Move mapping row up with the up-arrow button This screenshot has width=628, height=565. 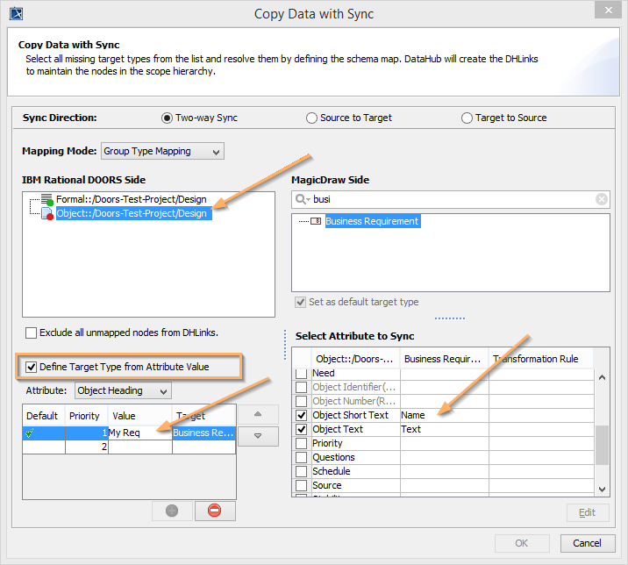click(258, 414)
